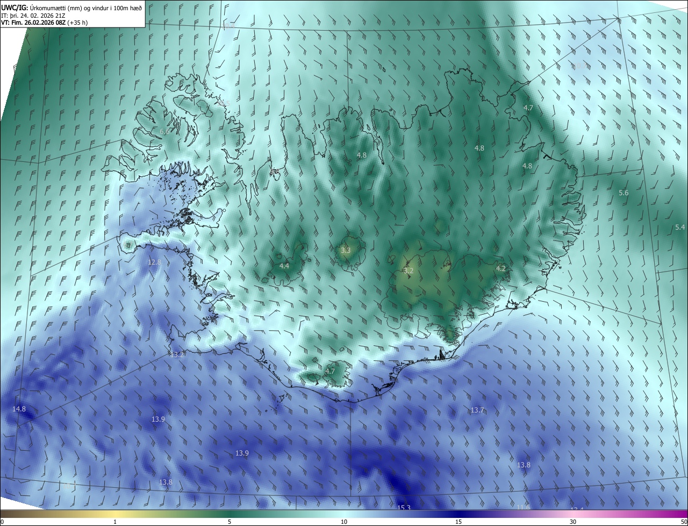Click the 13.2 value label on the map
The height and width of the screenshot is (526, 688).
(x=177, y=354)
